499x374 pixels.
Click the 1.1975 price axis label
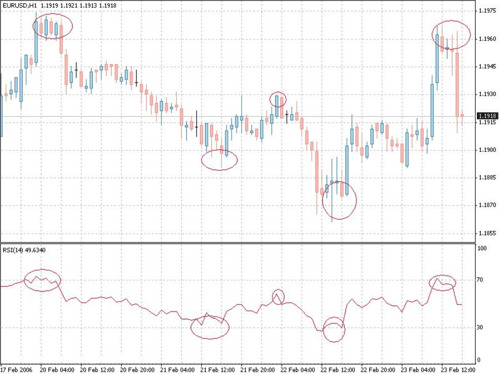click(487, 11)
